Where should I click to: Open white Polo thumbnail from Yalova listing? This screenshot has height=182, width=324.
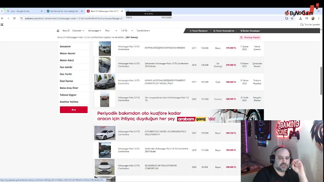click(105, 49)
